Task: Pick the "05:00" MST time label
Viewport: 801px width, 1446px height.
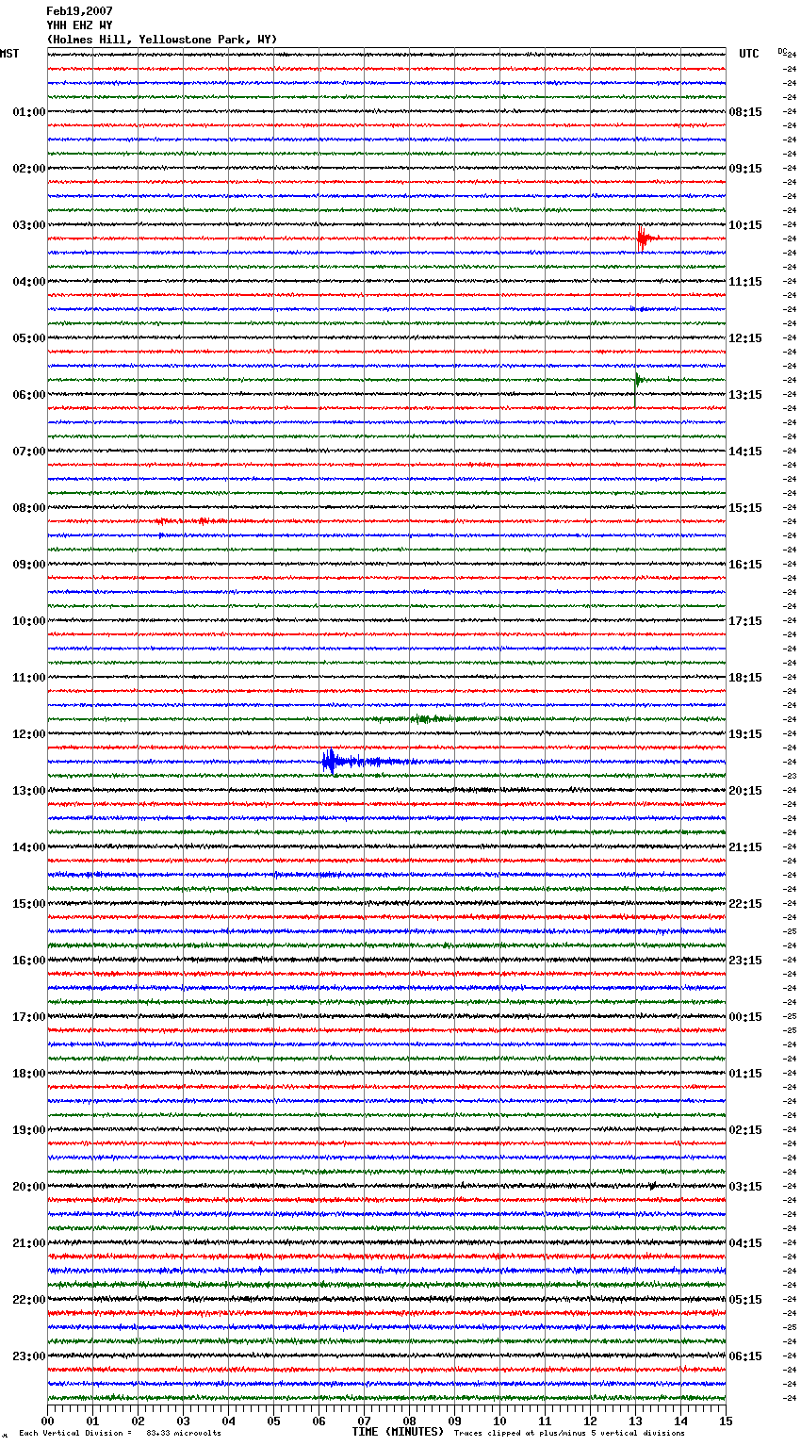Action: coord(29,338)
